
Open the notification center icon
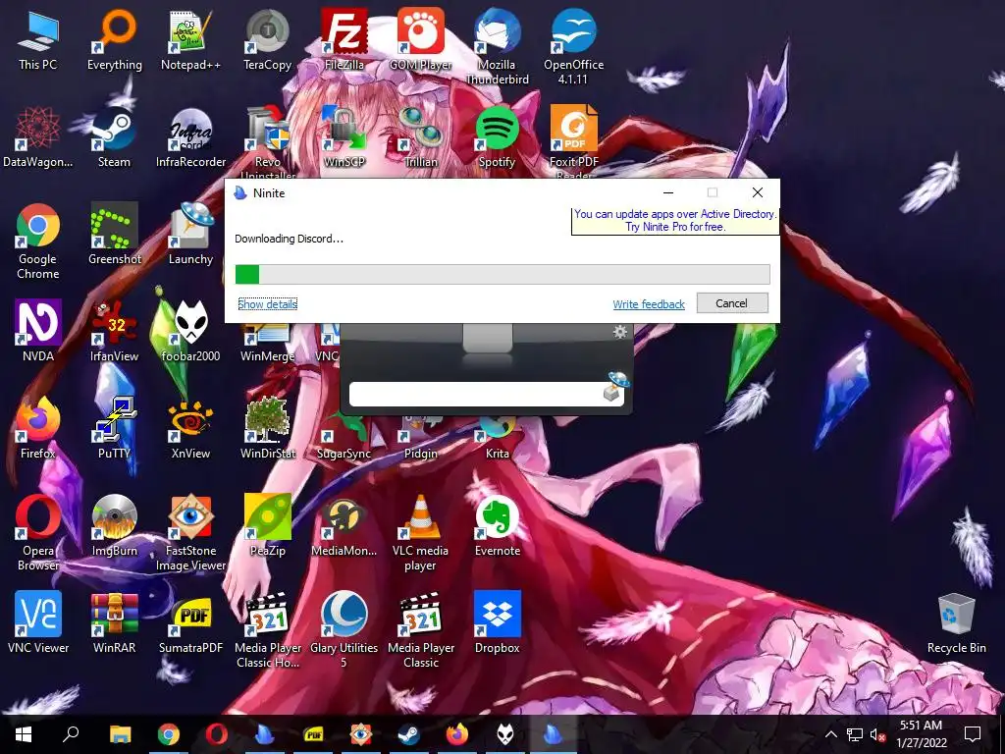click(973, 734)
